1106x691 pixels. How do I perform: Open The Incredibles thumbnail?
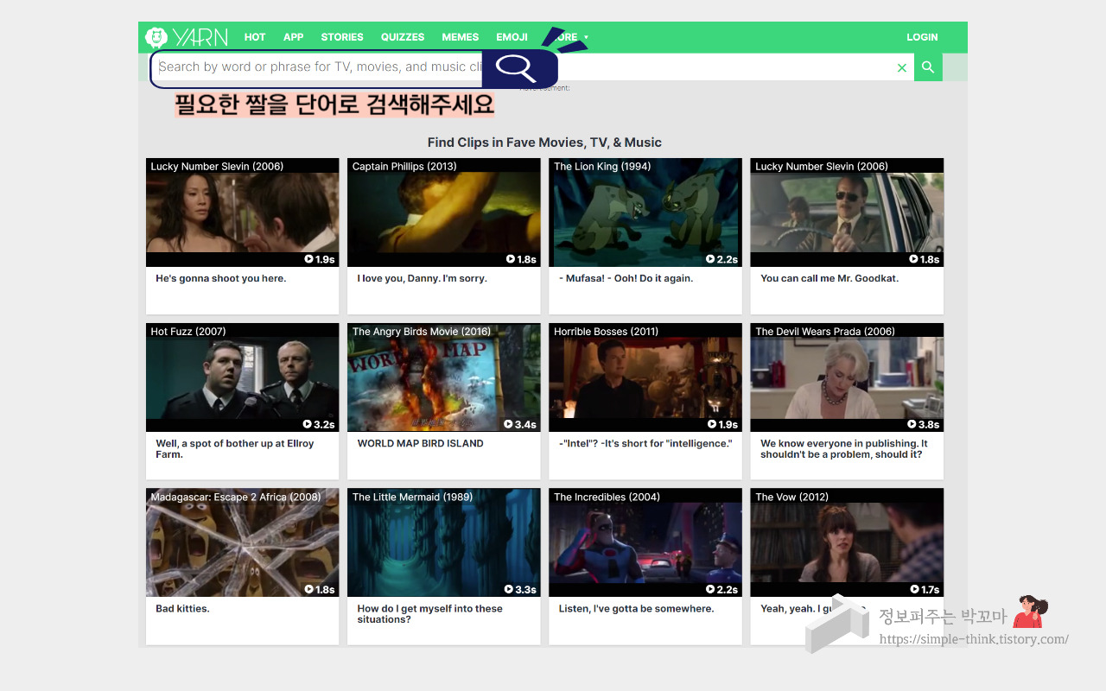tap(645, 543)
